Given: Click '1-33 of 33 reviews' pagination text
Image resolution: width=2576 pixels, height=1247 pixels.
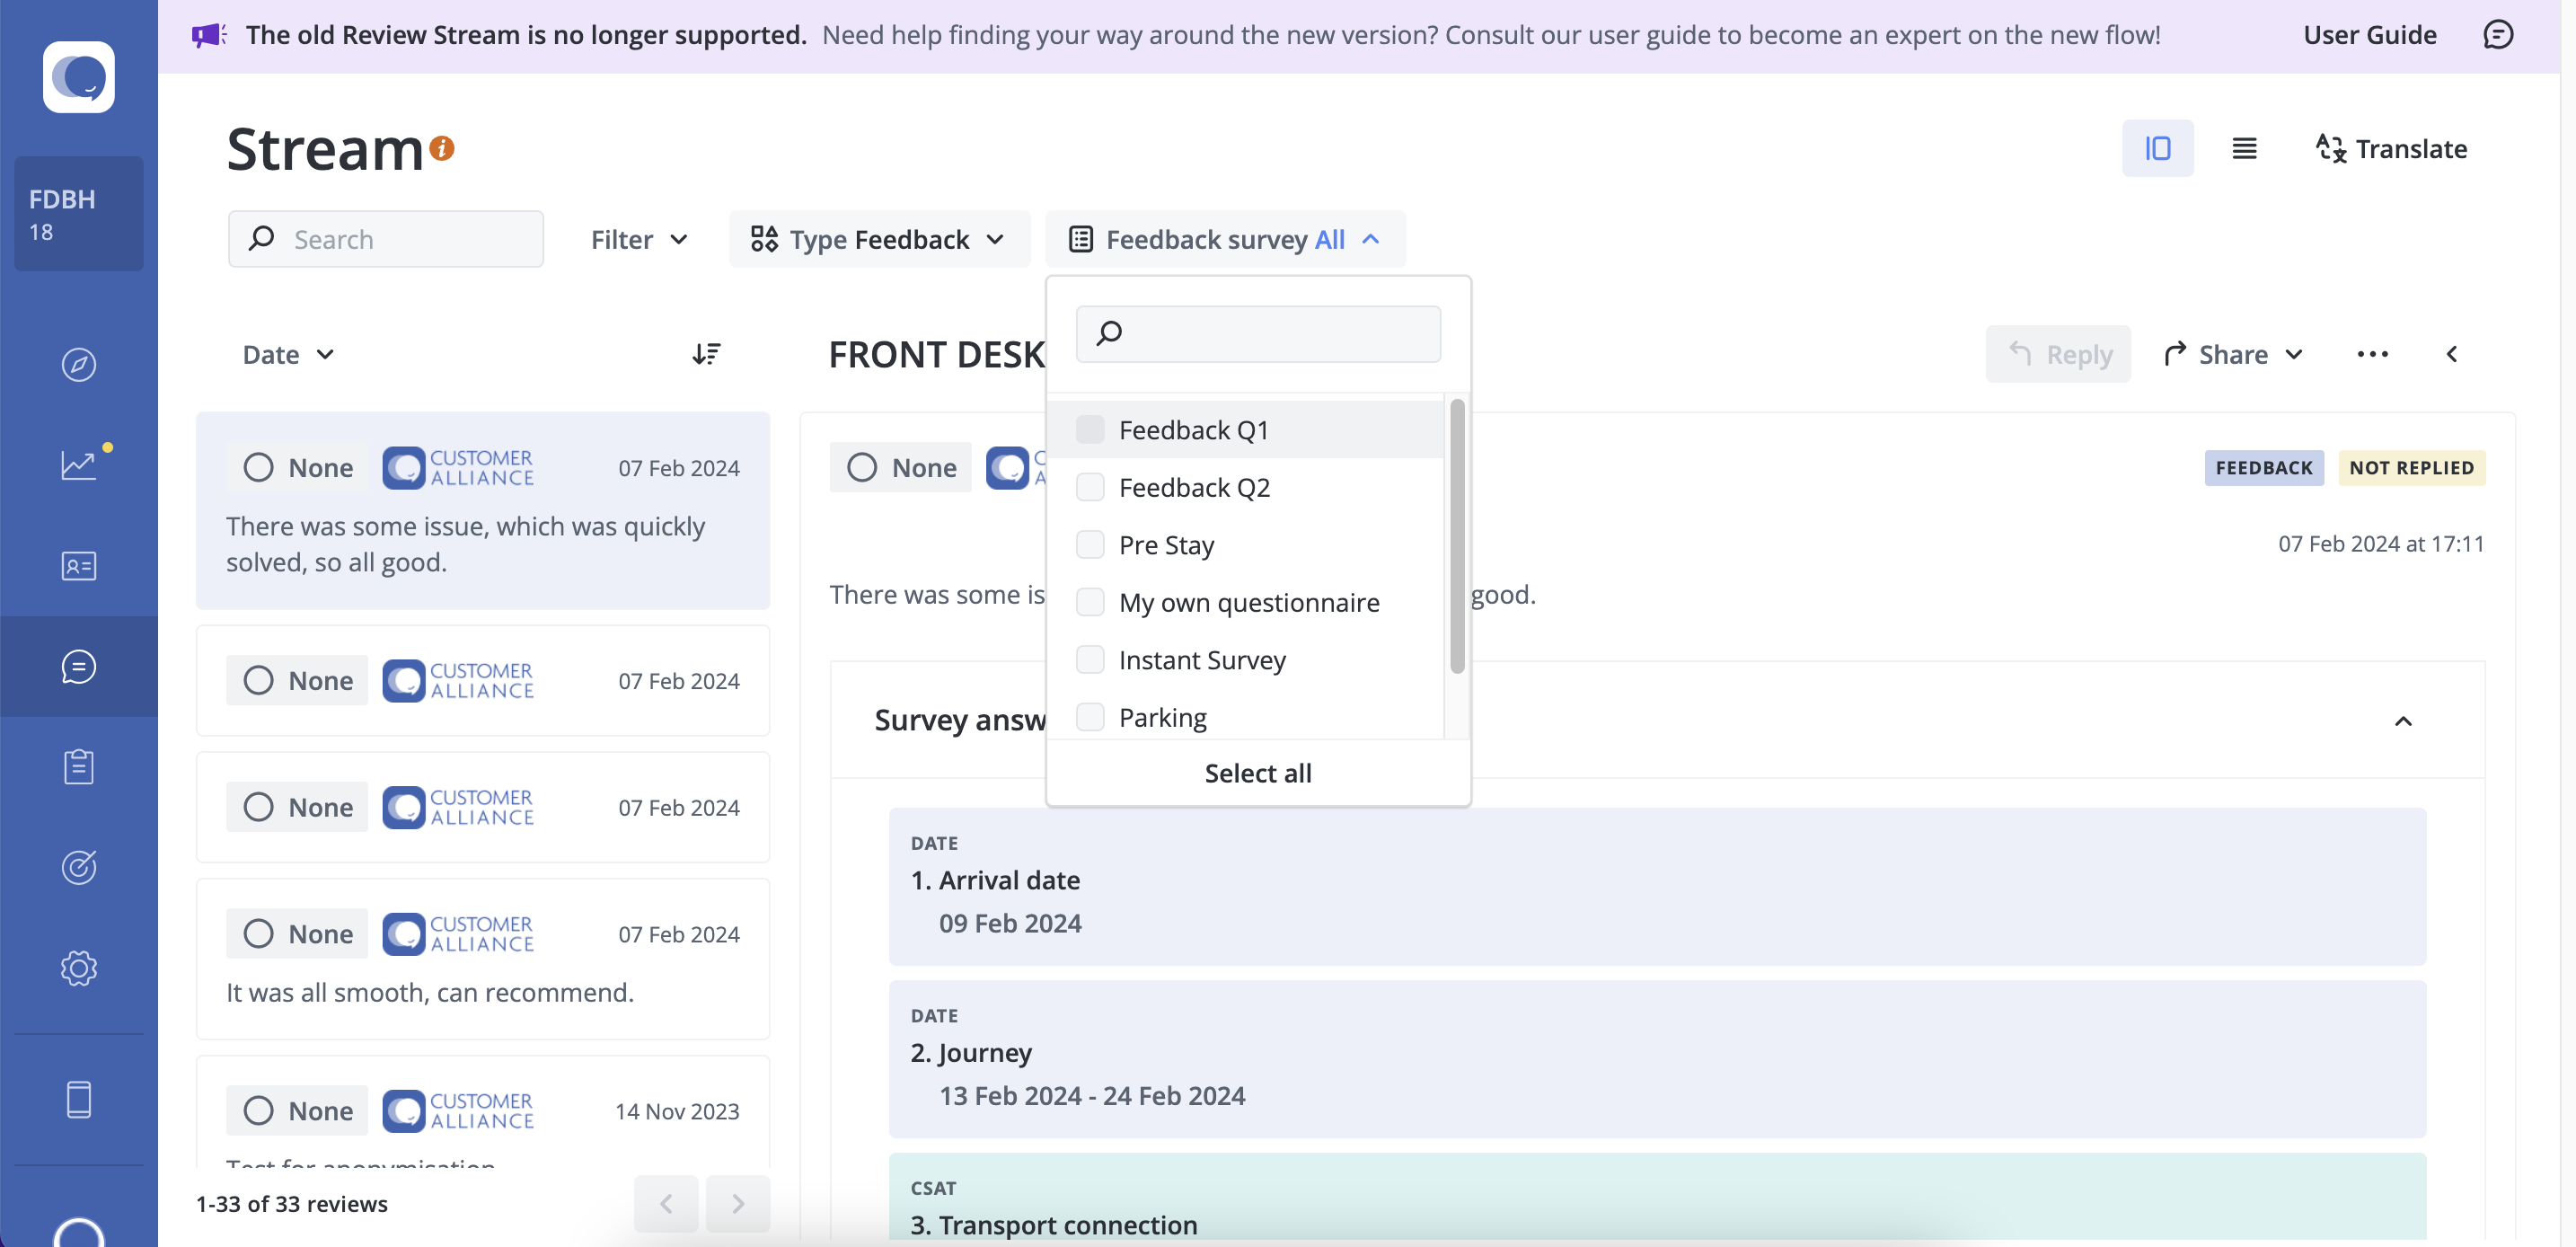Looking at the screenshot, I should [x=292, y=1204].
